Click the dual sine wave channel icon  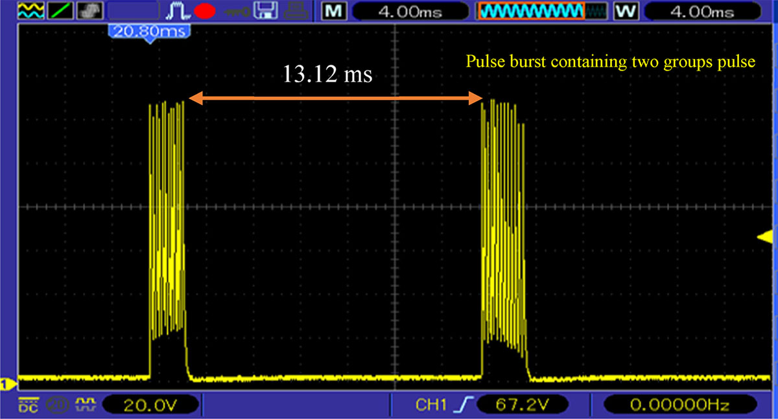coord(30,11)
